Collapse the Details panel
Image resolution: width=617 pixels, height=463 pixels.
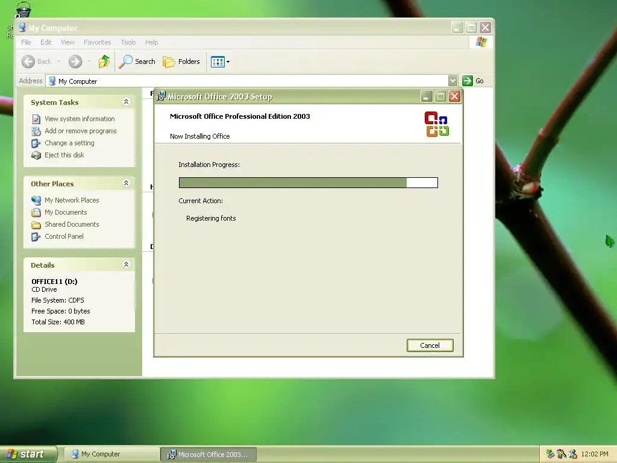126,265
